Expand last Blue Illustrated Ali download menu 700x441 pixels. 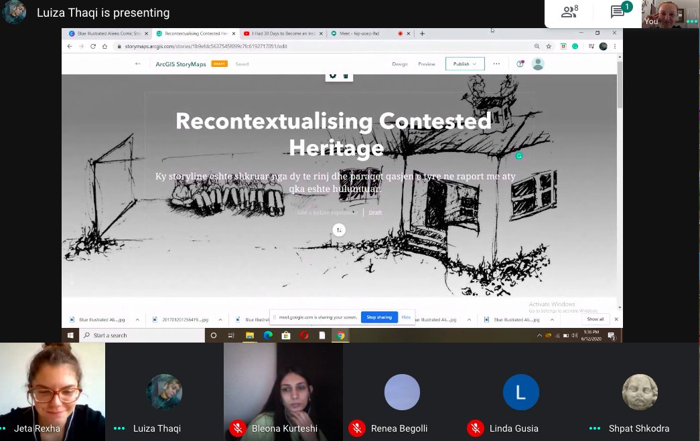(552, 320)
